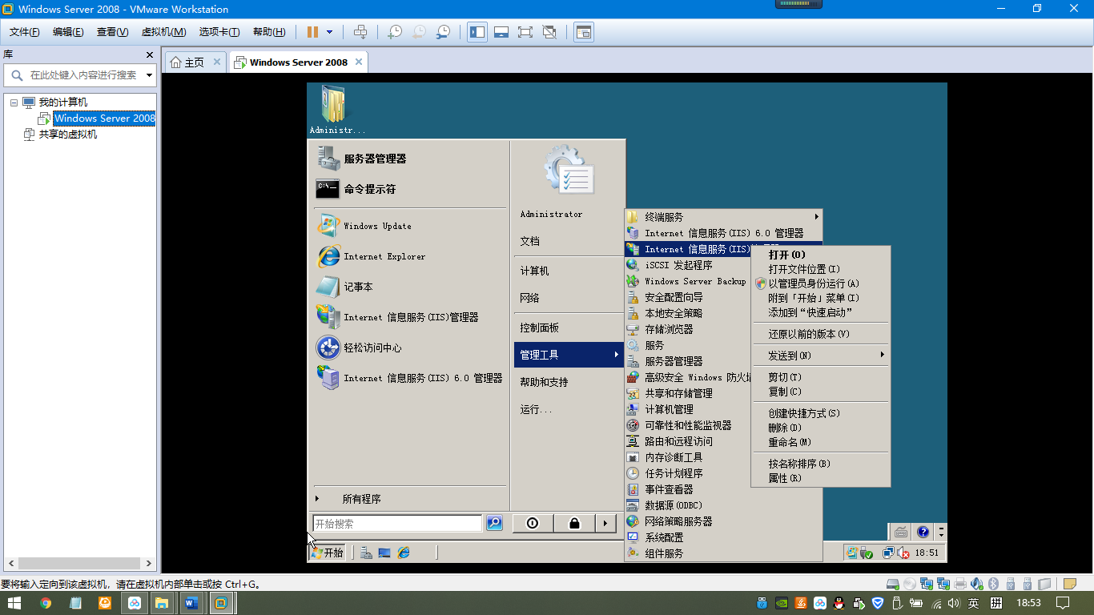This screenshot has width=1094, height=615.
Task: Open the 文件(F) menu
Action: (25, 32)
